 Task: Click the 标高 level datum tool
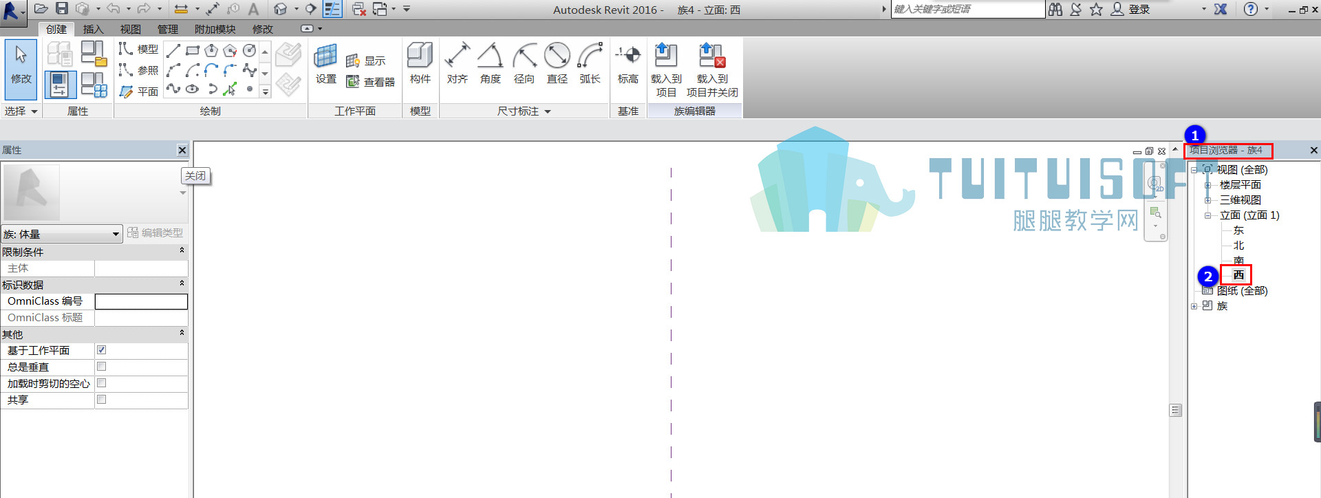point(628,63)
